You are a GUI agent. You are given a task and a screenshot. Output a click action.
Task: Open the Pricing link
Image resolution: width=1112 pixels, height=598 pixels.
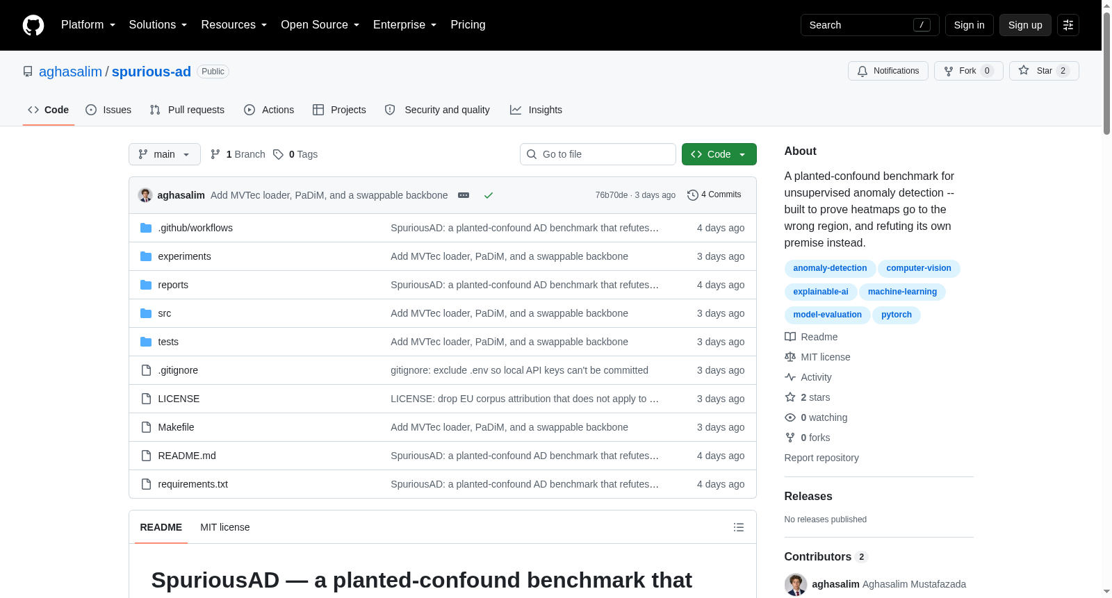[x=468, y=25]
